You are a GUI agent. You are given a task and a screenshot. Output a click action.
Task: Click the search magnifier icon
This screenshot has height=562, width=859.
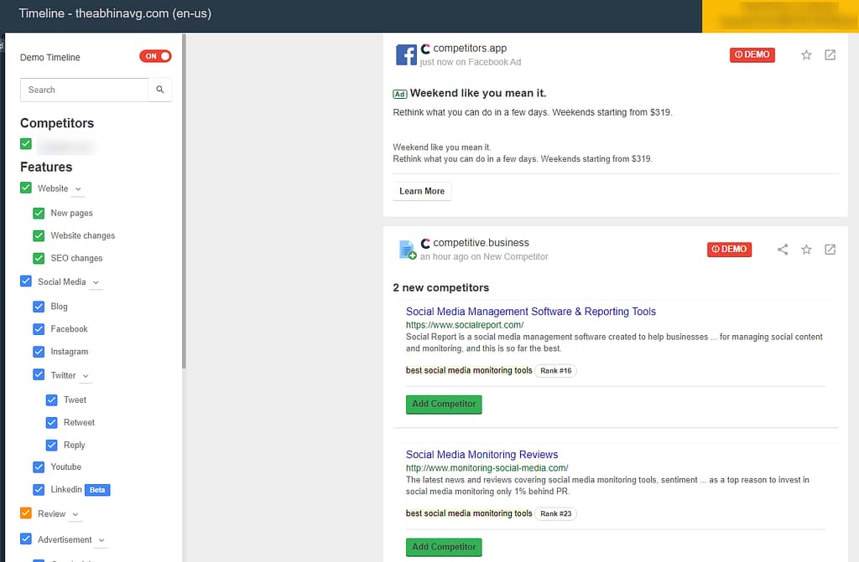click(159, 90)
